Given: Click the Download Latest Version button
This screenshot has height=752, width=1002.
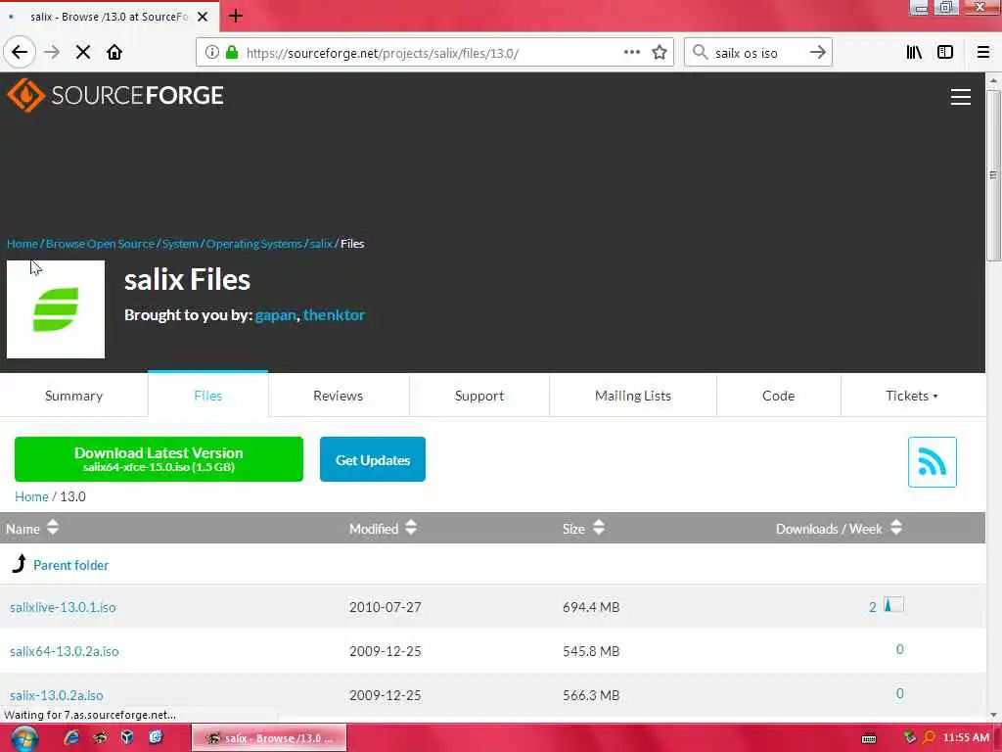Looking at the screenshot, I should (159, 459).
